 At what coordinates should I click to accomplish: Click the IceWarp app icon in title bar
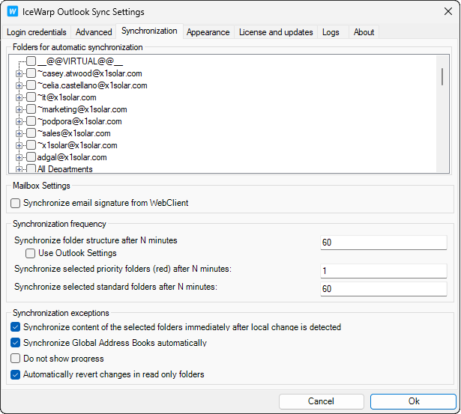click(x=12, y=12)
